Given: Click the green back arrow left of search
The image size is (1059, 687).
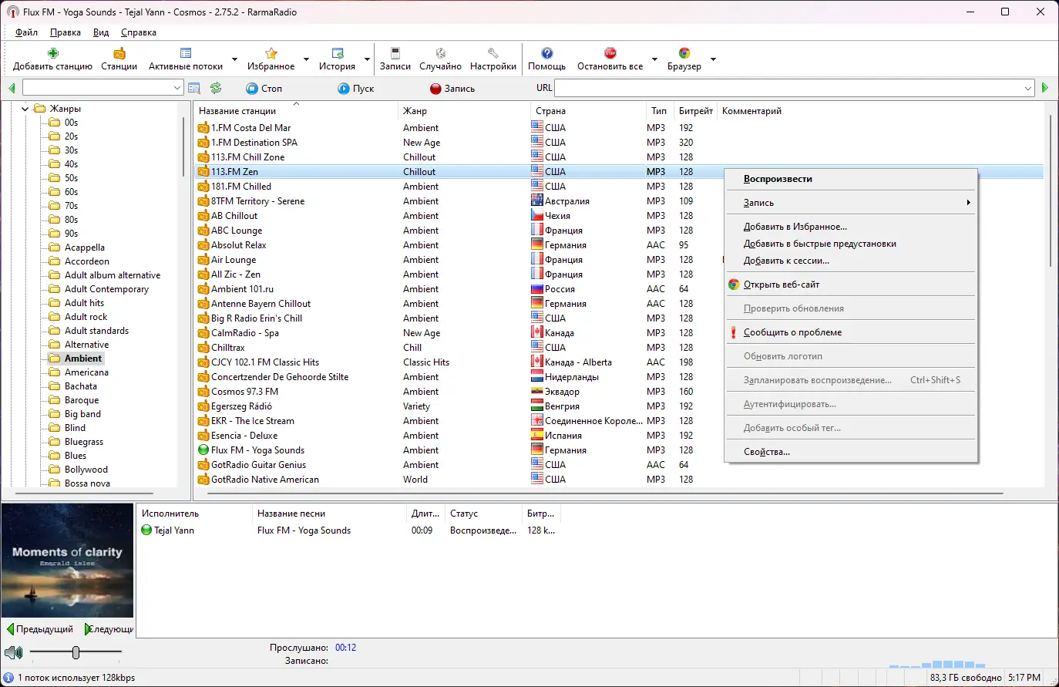Looking at the screenshot, I should tap(12, 88).
